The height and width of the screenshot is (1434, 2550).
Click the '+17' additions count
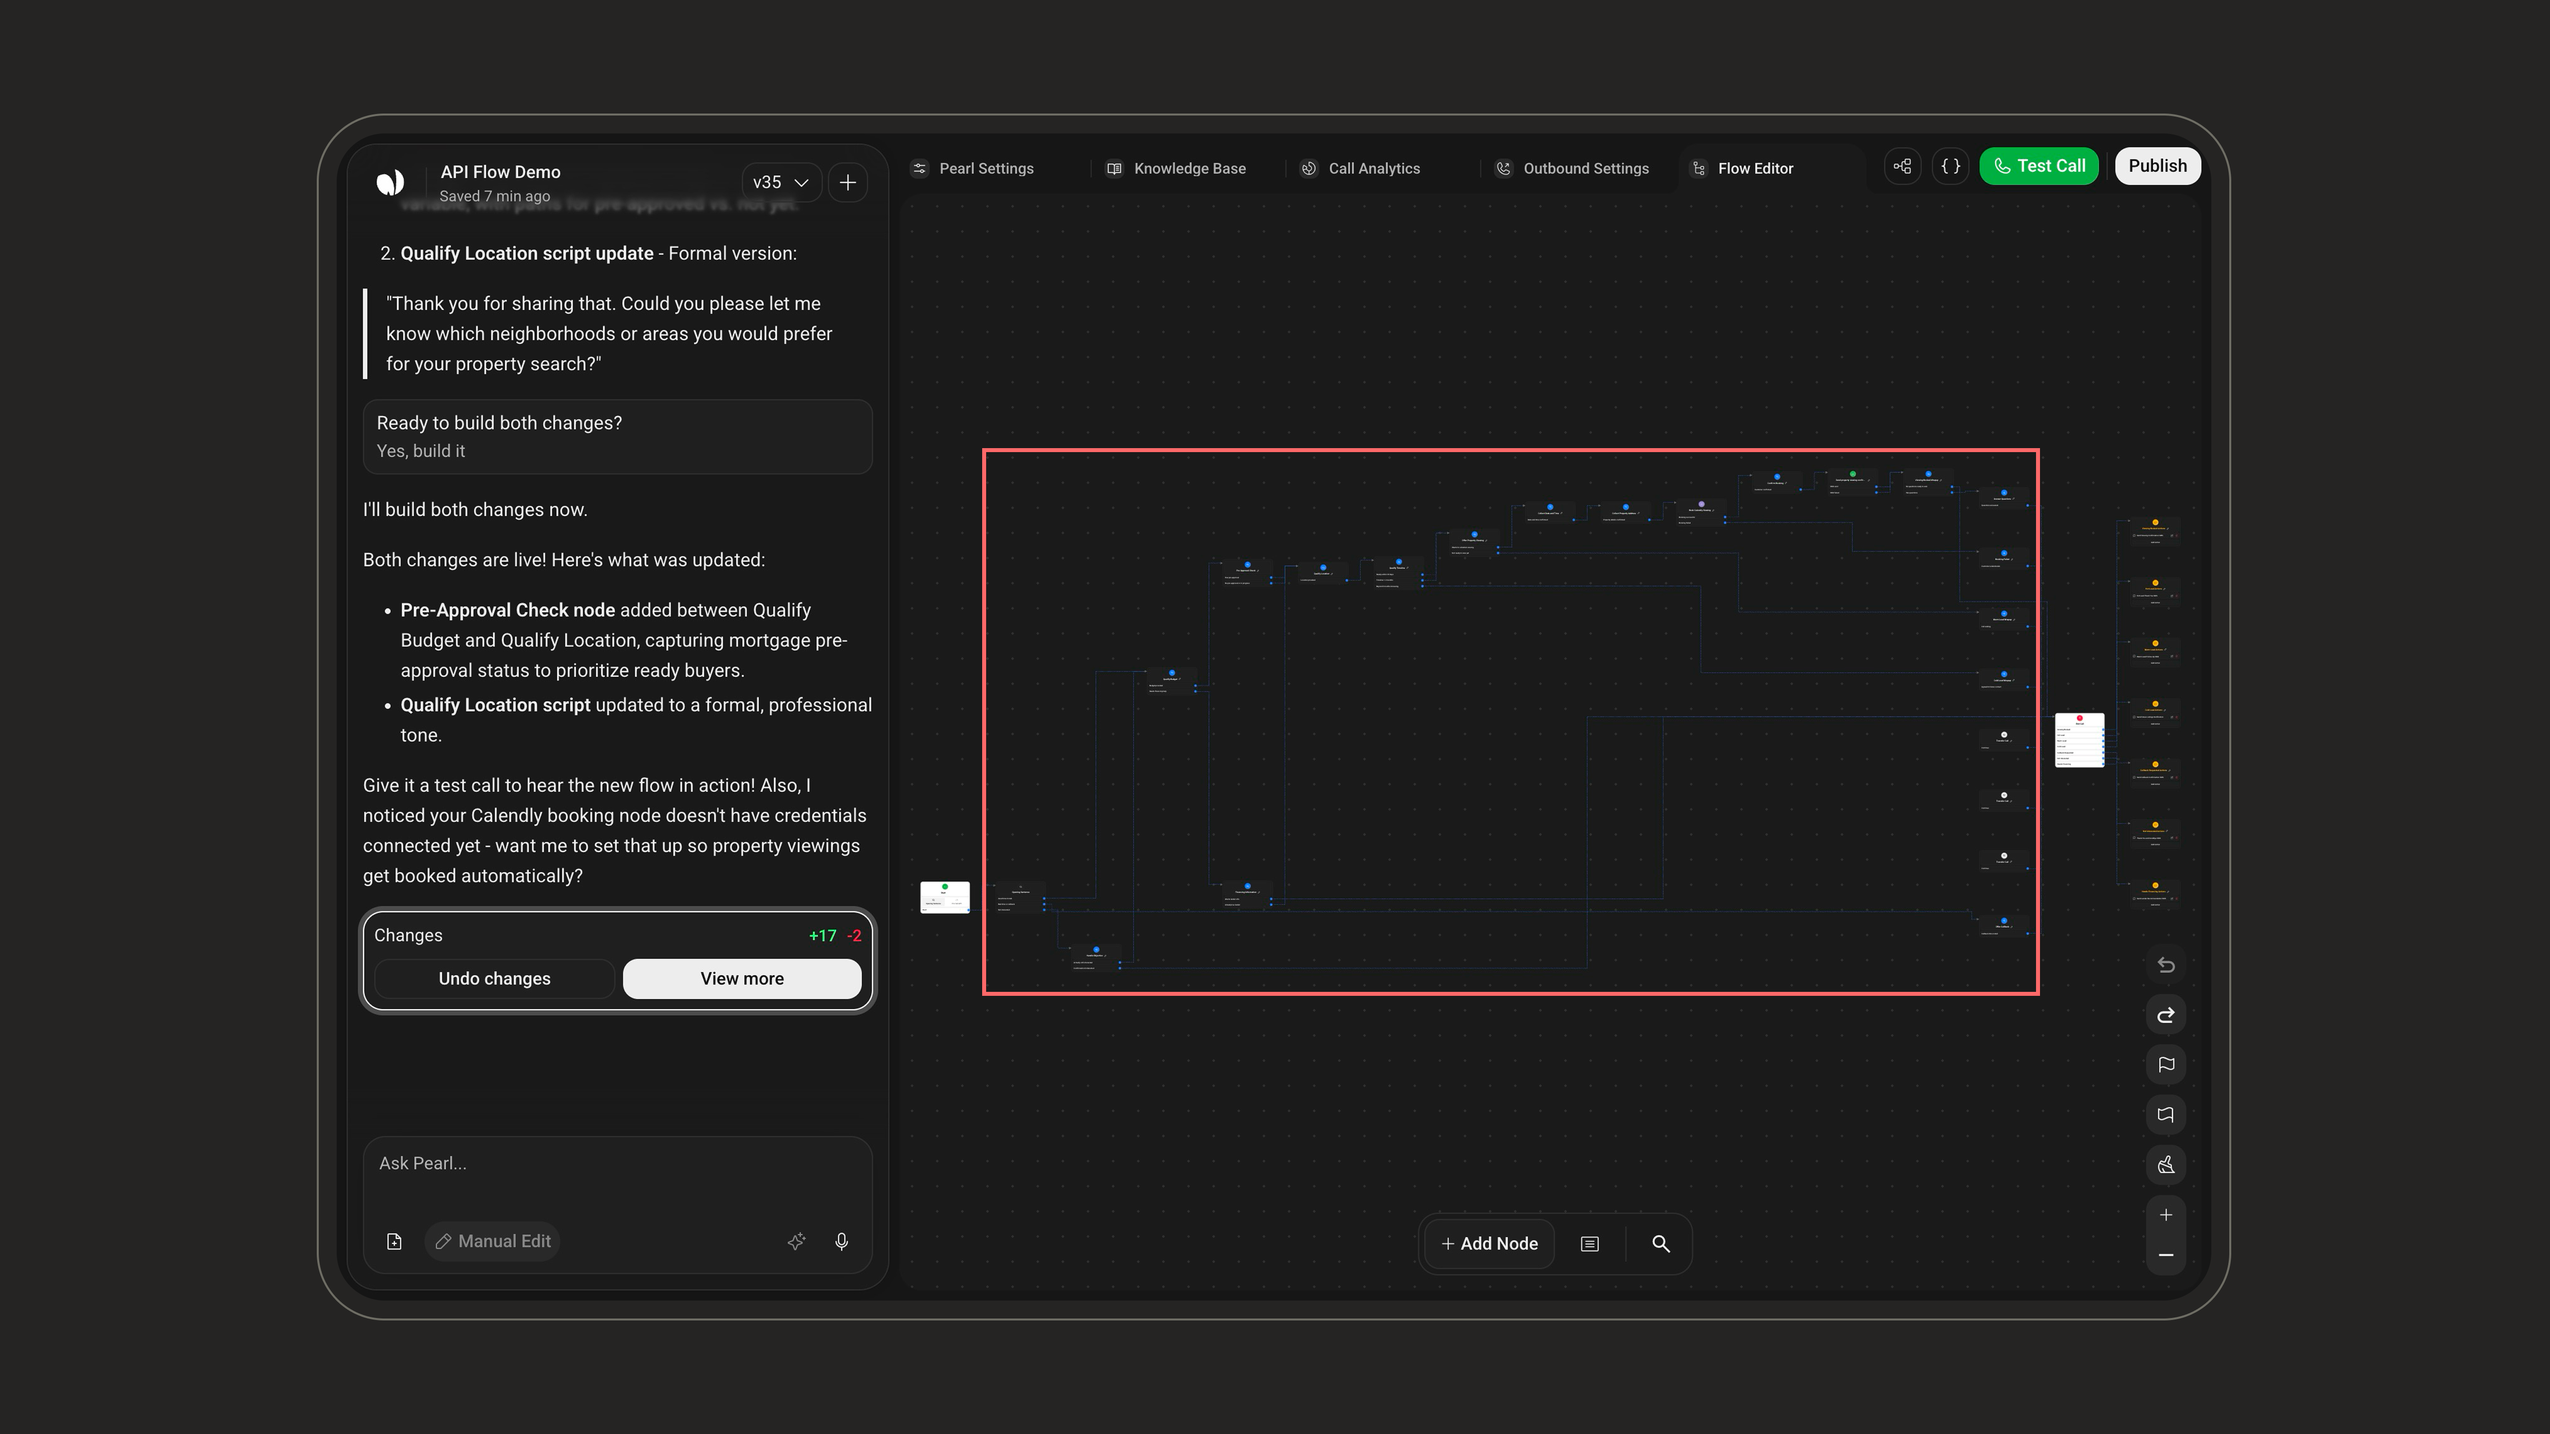click(823, 936)
